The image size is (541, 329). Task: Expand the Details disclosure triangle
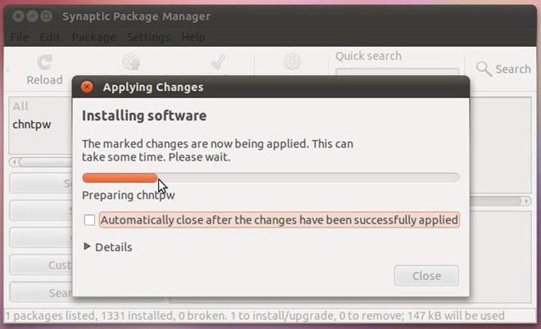(87, 246)
